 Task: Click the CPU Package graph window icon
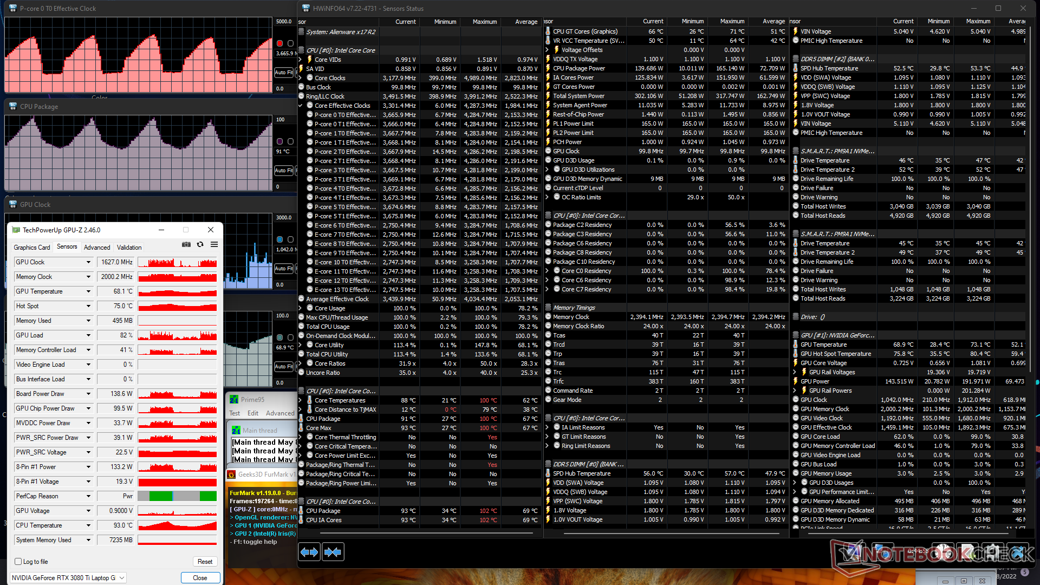tap(13, 106)
